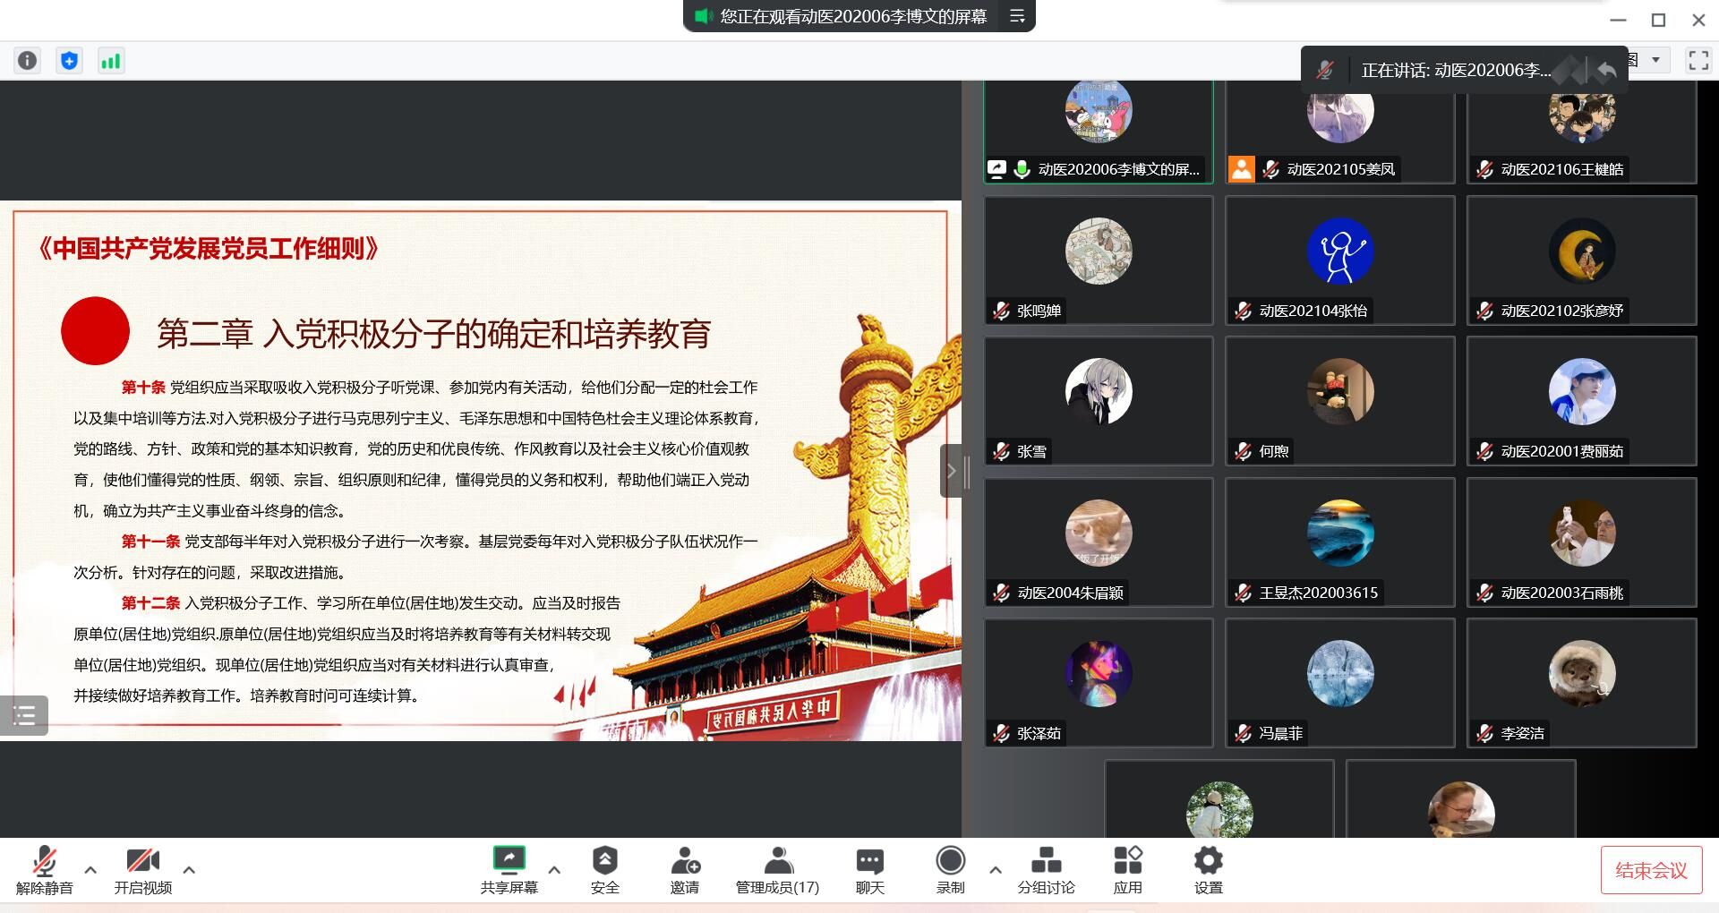This screenshot has width=1719, height=913.
Task: Check the green network signal icon
Action: tap(111, 60)
